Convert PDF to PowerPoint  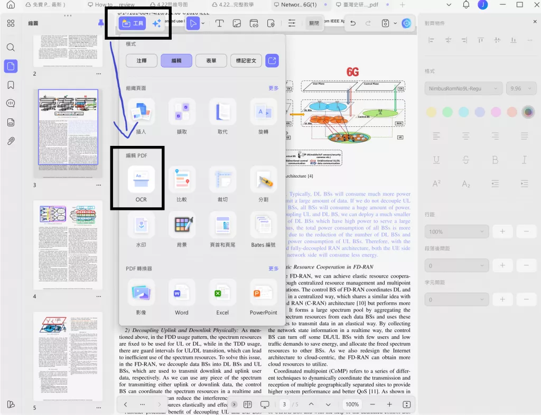pyautogui.click(x=263, y=297)
